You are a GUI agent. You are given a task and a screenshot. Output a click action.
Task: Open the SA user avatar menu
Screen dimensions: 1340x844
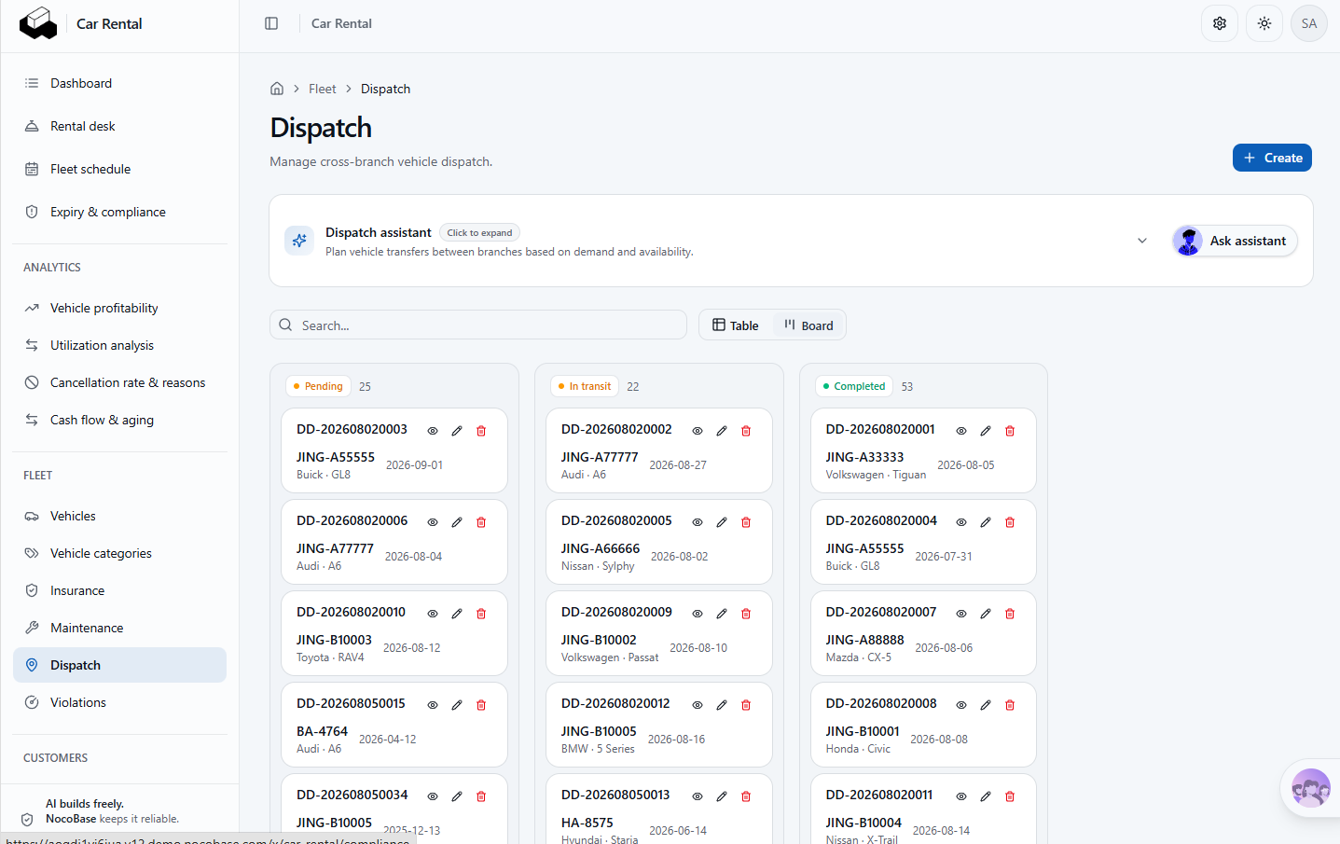pyautogui.click(x=1309, y=23)
